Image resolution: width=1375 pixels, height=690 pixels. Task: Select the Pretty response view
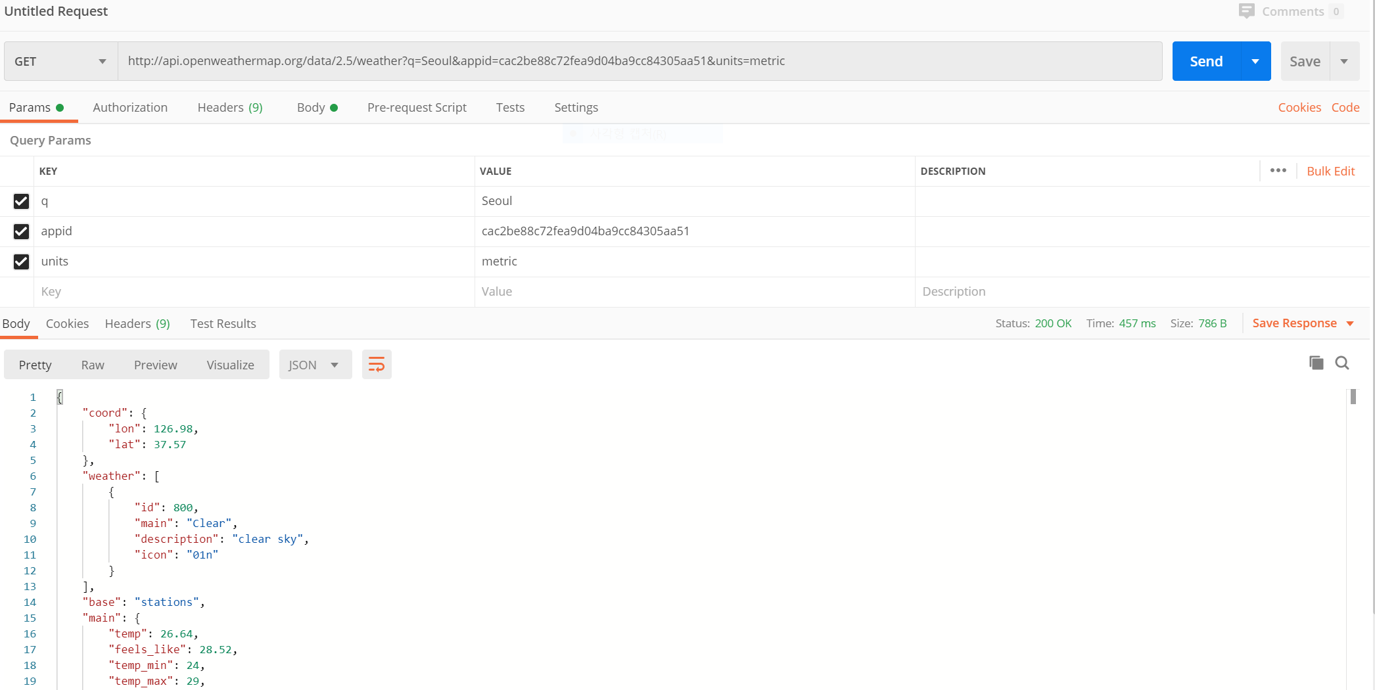tap(35, 365)
